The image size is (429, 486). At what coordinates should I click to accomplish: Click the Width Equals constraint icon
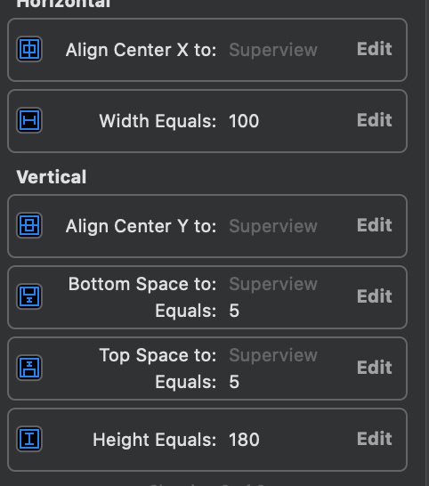coord(29,120)
